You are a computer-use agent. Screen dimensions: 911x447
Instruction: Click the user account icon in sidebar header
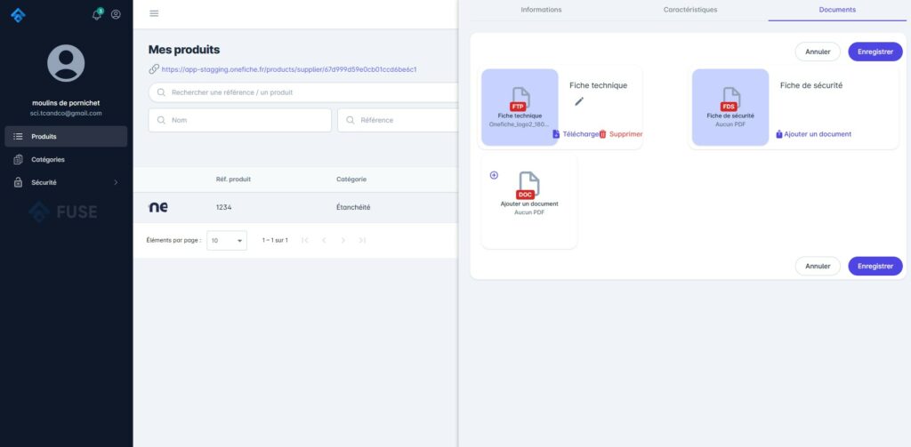(116, 14)
